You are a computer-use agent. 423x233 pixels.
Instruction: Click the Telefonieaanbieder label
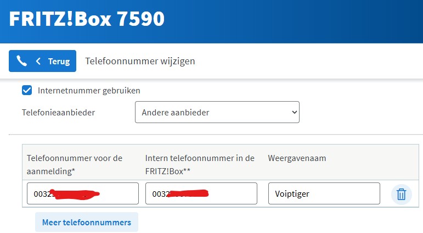tap(58, 112)
